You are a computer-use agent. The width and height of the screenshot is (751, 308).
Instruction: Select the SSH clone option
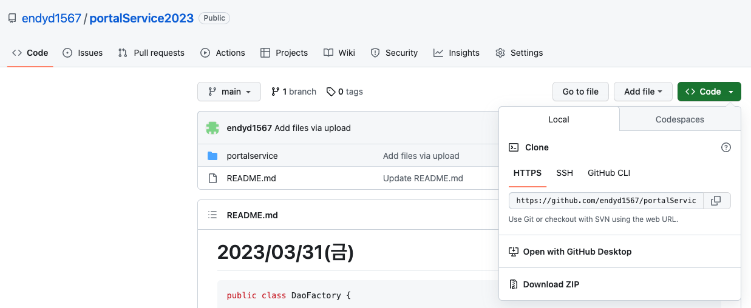(565, 173)
